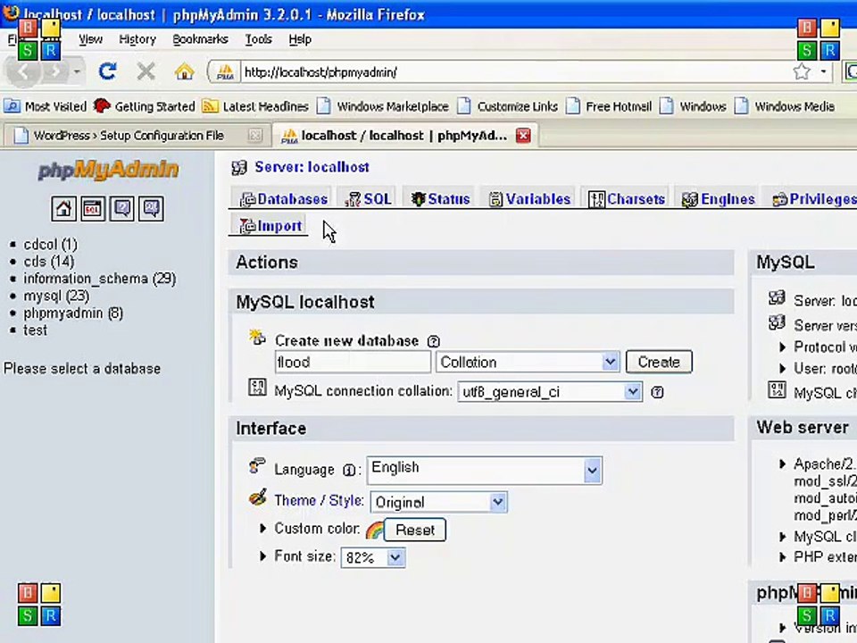Click the Firefox logo in title bar
The height and width of the screenshot is (643, 857).
(x=10, y=12)
